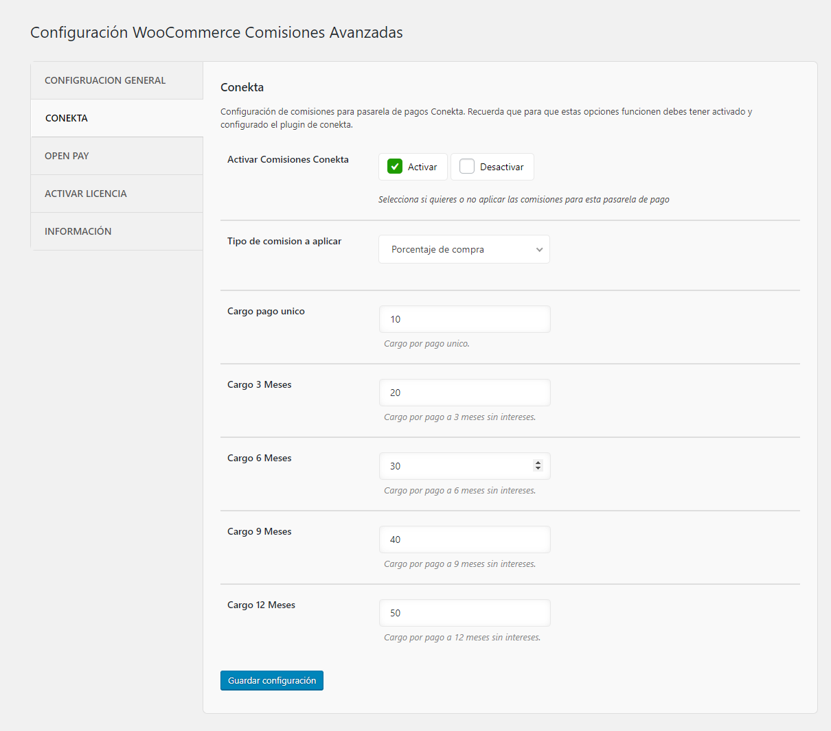This screenshot has width=831, height=731.
Task: Click the Desactivar option label
Action: 501,167
